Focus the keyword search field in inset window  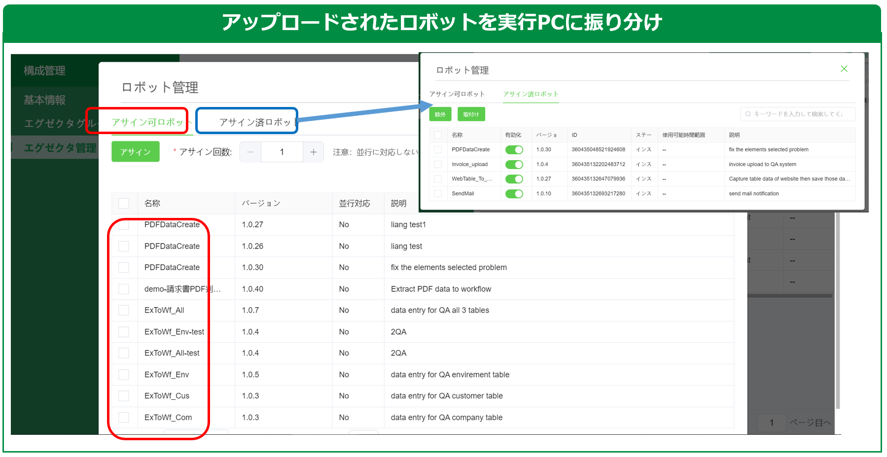(x=798, y=114)
